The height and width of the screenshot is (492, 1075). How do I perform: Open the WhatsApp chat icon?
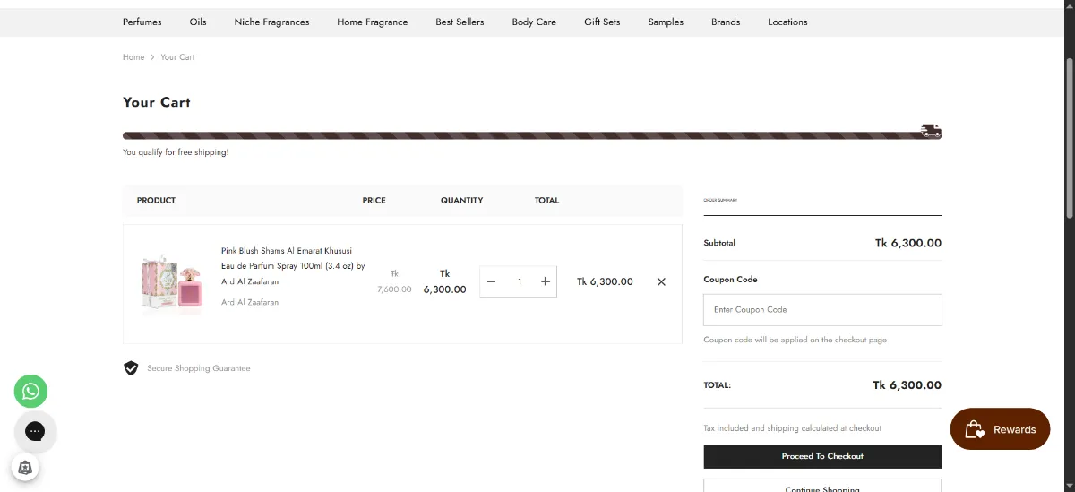[x=30, y=392]
